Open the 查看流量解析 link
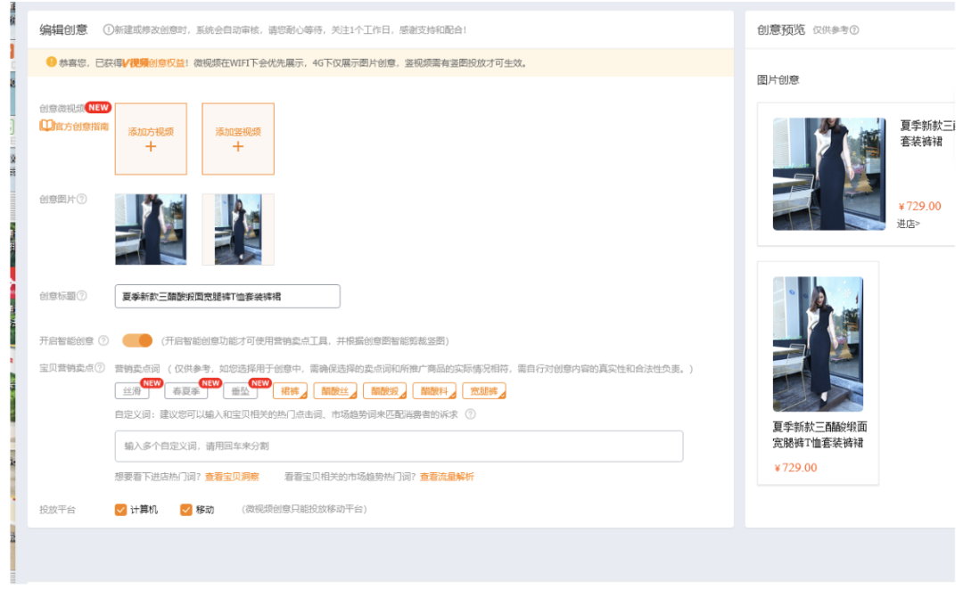Screen dimensions: 963x606 pos(447,476)
